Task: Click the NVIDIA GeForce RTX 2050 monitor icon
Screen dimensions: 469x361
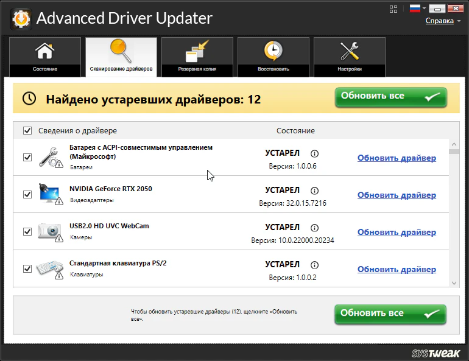Action: (50, 194)
